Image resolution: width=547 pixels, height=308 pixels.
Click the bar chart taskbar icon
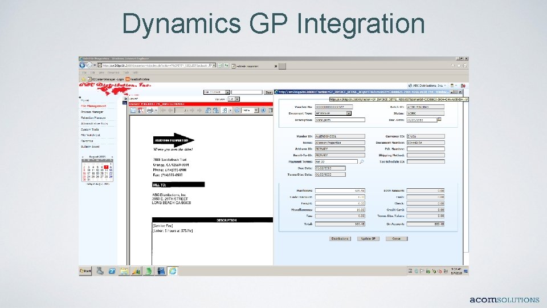click(136, 271)
